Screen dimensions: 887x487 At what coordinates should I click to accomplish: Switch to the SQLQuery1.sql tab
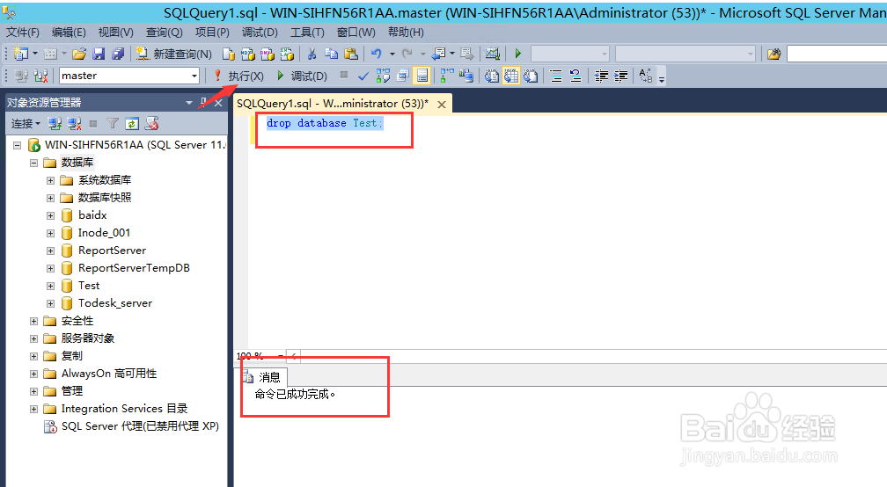(333, 104)
